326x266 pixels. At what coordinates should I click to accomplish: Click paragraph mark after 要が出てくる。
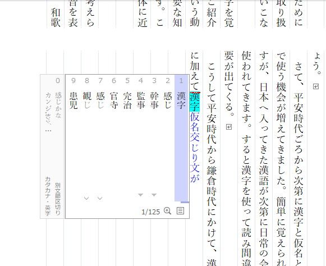[x=229, y=127]
